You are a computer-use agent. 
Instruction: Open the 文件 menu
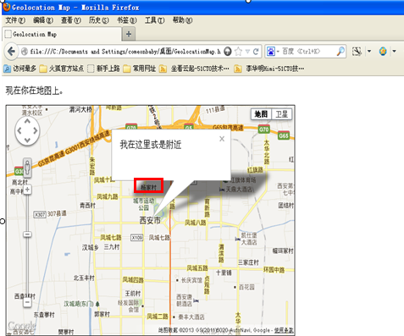point(15,20)
